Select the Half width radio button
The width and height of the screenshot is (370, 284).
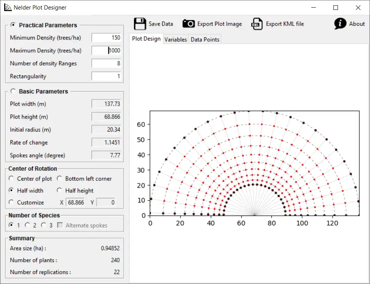coord(11,190)
